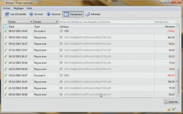The image size is (183, 114).
Task: Open the Adresses tab
Action: [93, 14]
